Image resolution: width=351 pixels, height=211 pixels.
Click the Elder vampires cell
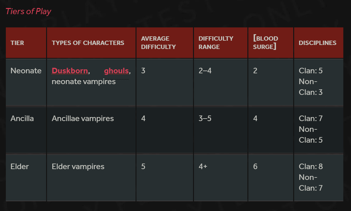coord(91,178)
